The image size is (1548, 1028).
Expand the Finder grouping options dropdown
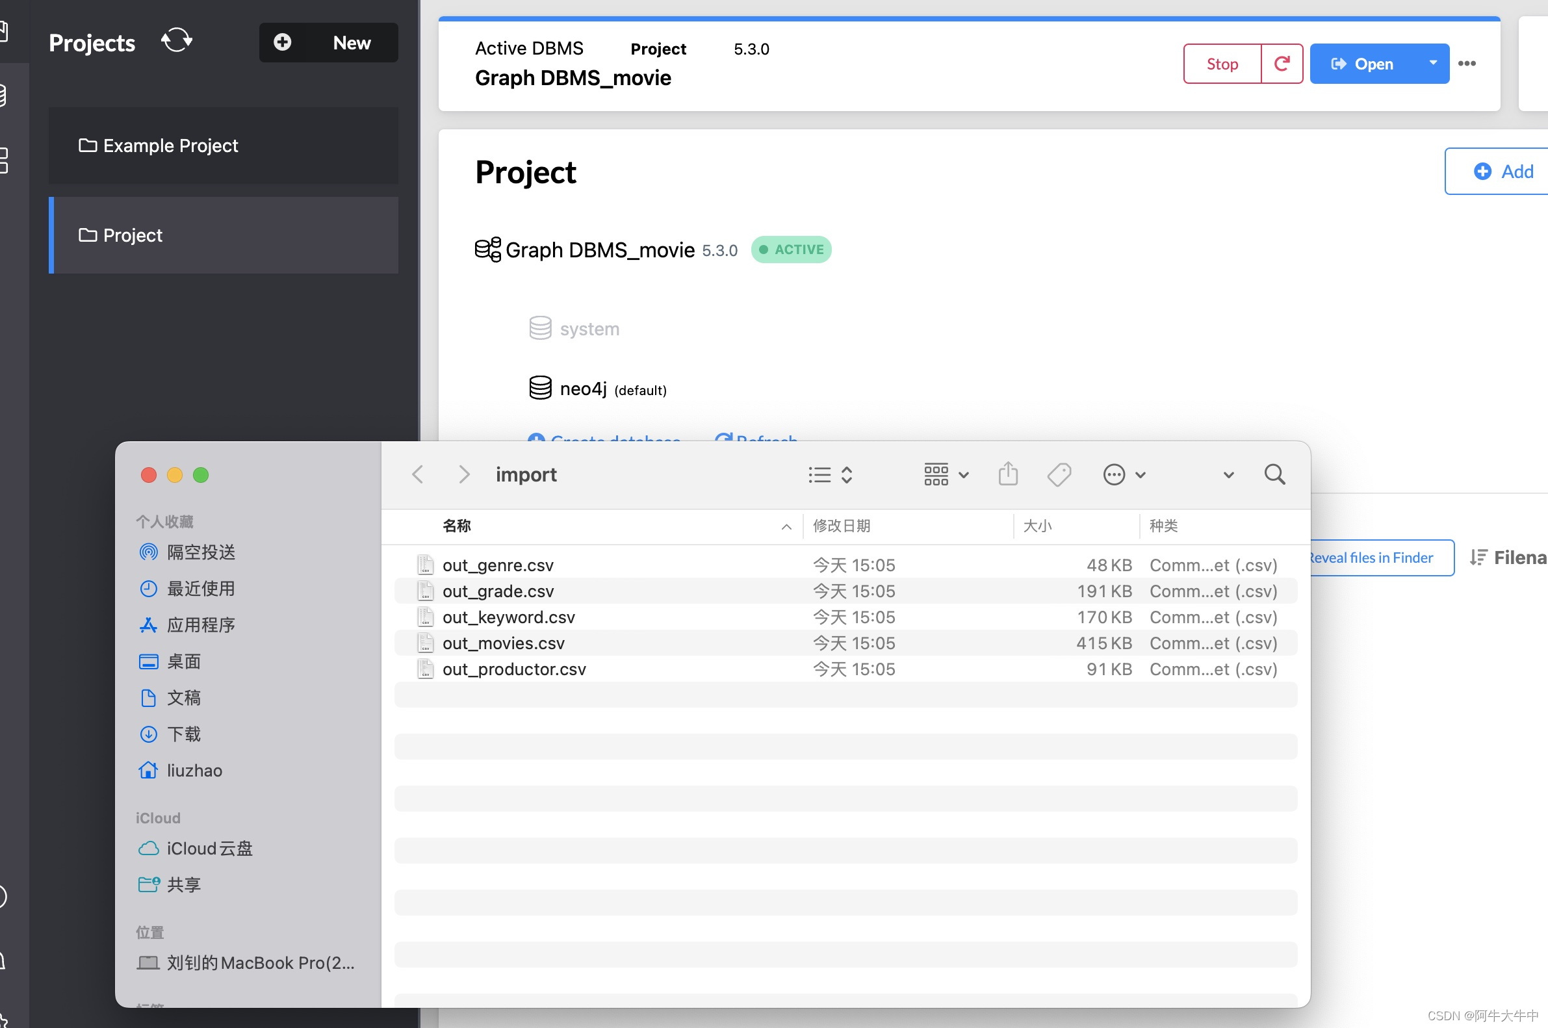(945, 474)
